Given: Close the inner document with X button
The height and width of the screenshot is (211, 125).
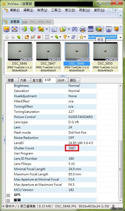Looking at the screenshot, I should [120, 15].
